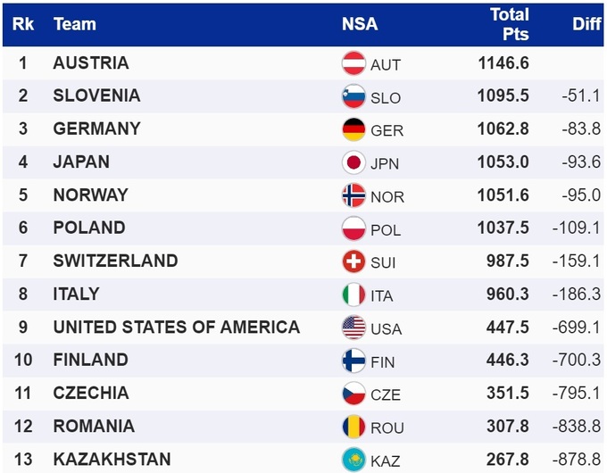The height and width of the screenshot is (473, 607).
Task: Click the NSA column header
Action: 360,24
